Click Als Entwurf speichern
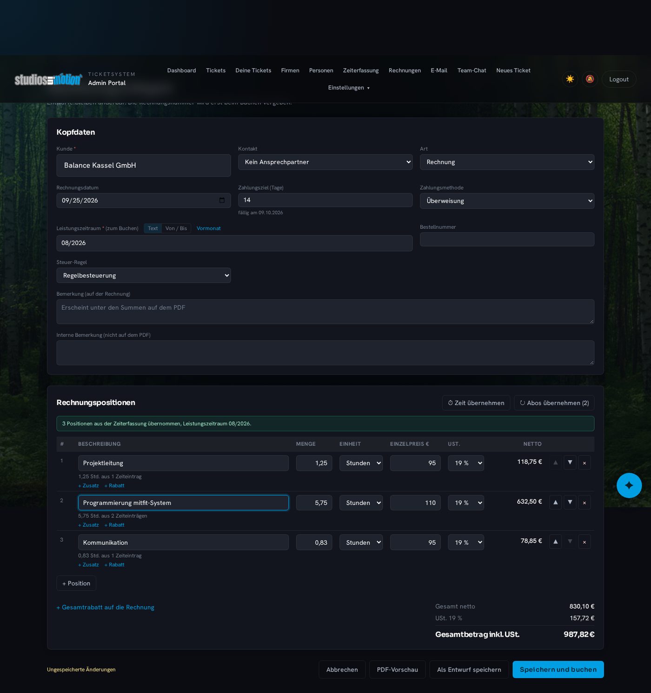651x693 pixels. click(x=469, y=670)
